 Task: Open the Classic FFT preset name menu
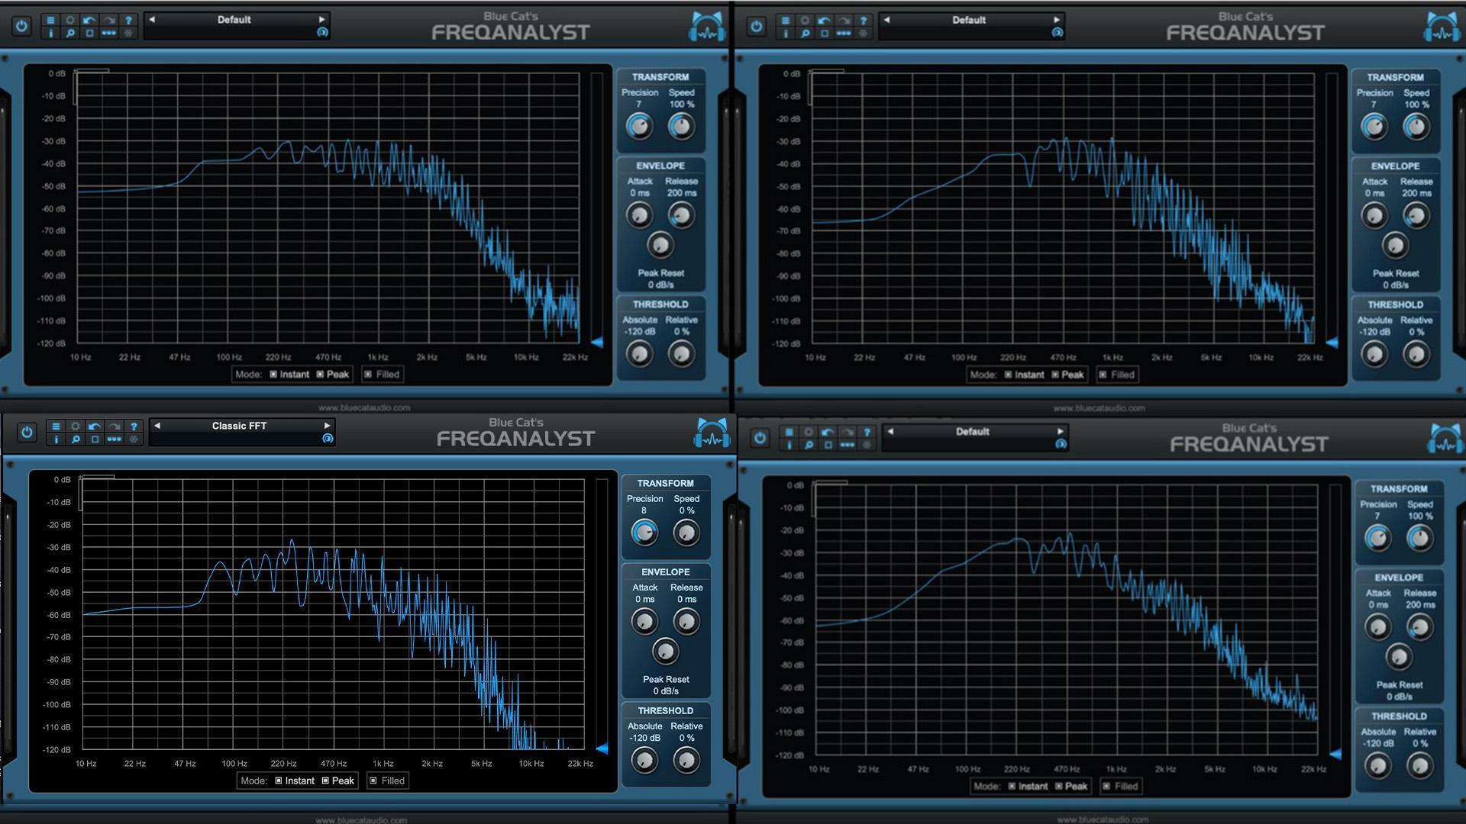tap(239, 426)
